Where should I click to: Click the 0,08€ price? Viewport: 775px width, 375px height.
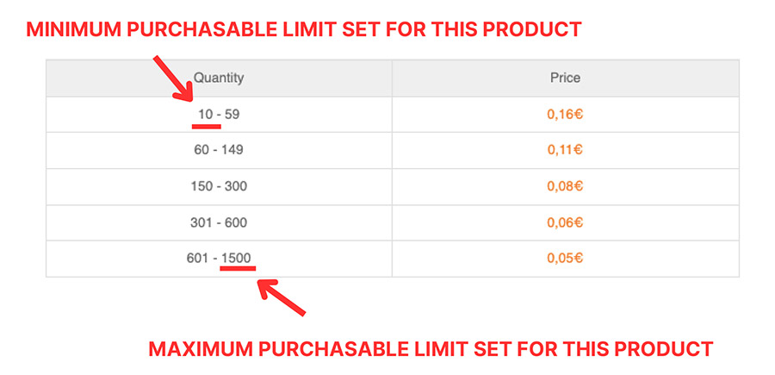pyautogui.click(x=565, y=186)
